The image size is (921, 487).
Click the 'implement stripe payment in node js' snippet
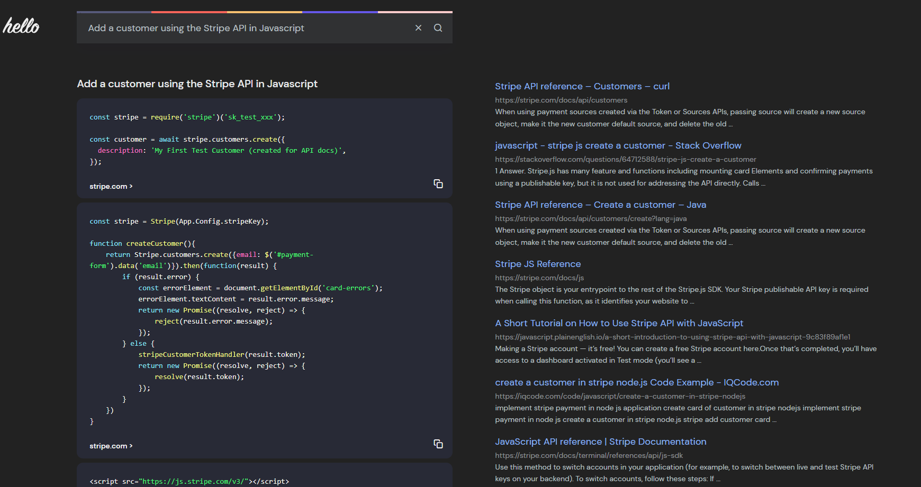[678, 414]
